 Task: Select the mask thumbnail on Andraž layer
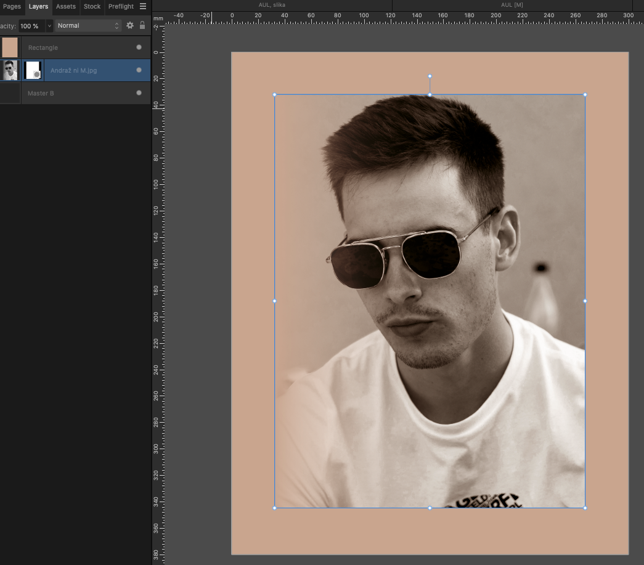(33, 70)
